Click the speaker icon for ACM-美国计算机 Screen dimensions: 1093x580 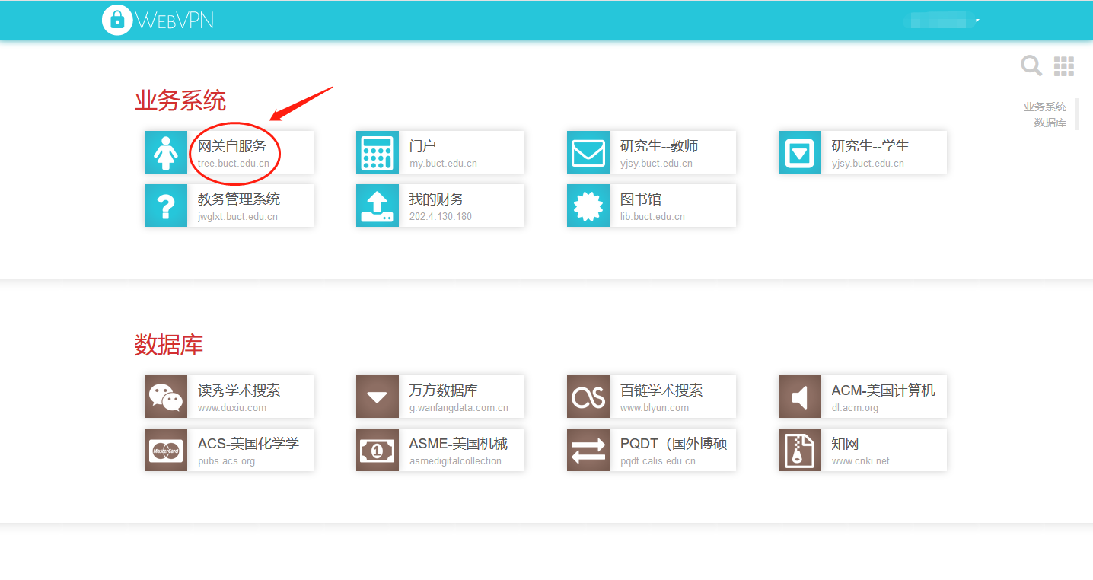[x=799, y=397]
